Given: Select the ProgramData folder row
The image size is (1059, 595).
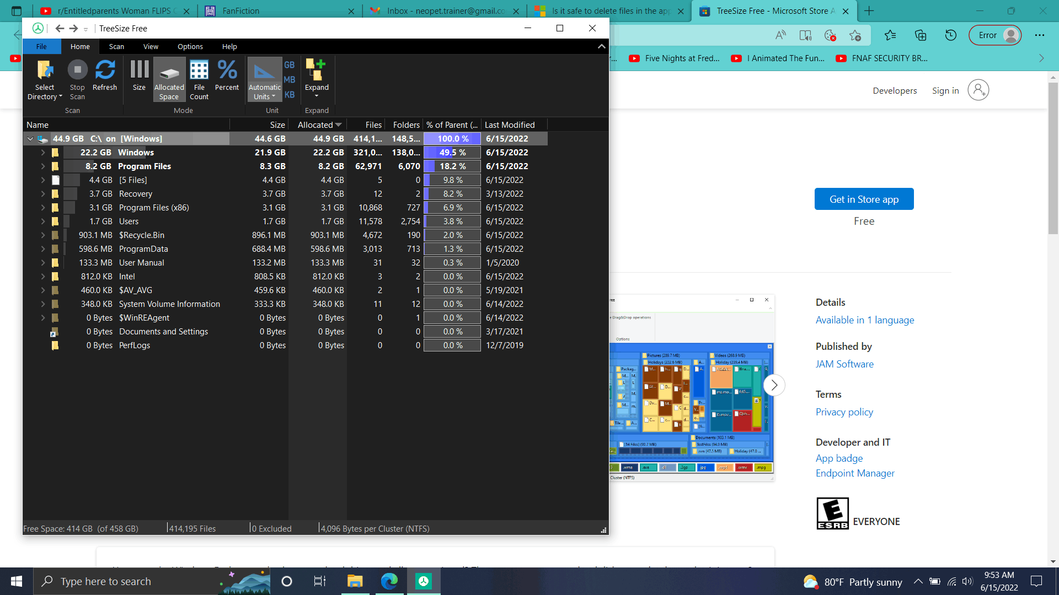Looking at the screenshot, I should tap(286, 249).
